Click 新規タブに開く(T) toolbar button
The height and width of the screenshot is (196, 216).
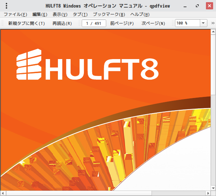point(27,23)
